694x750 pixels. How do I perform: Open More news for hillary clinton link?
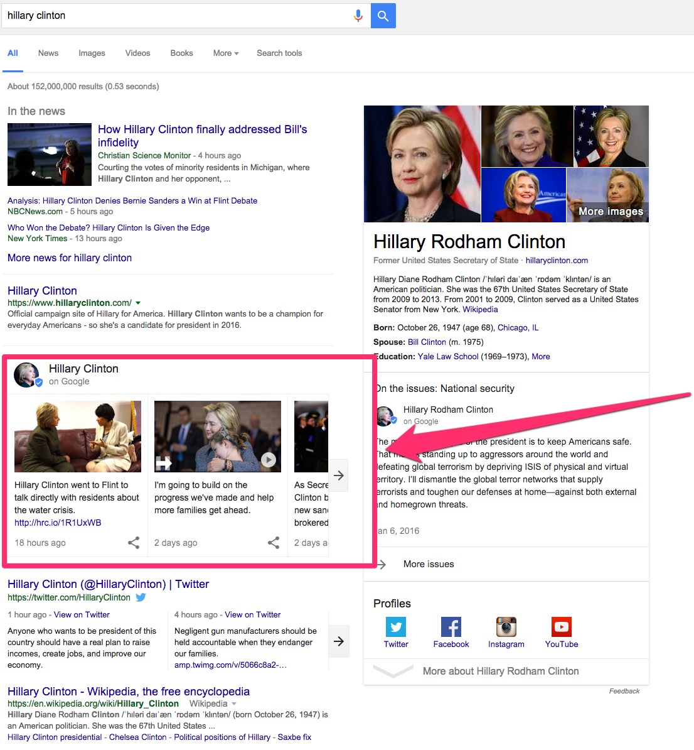point(70,258)
